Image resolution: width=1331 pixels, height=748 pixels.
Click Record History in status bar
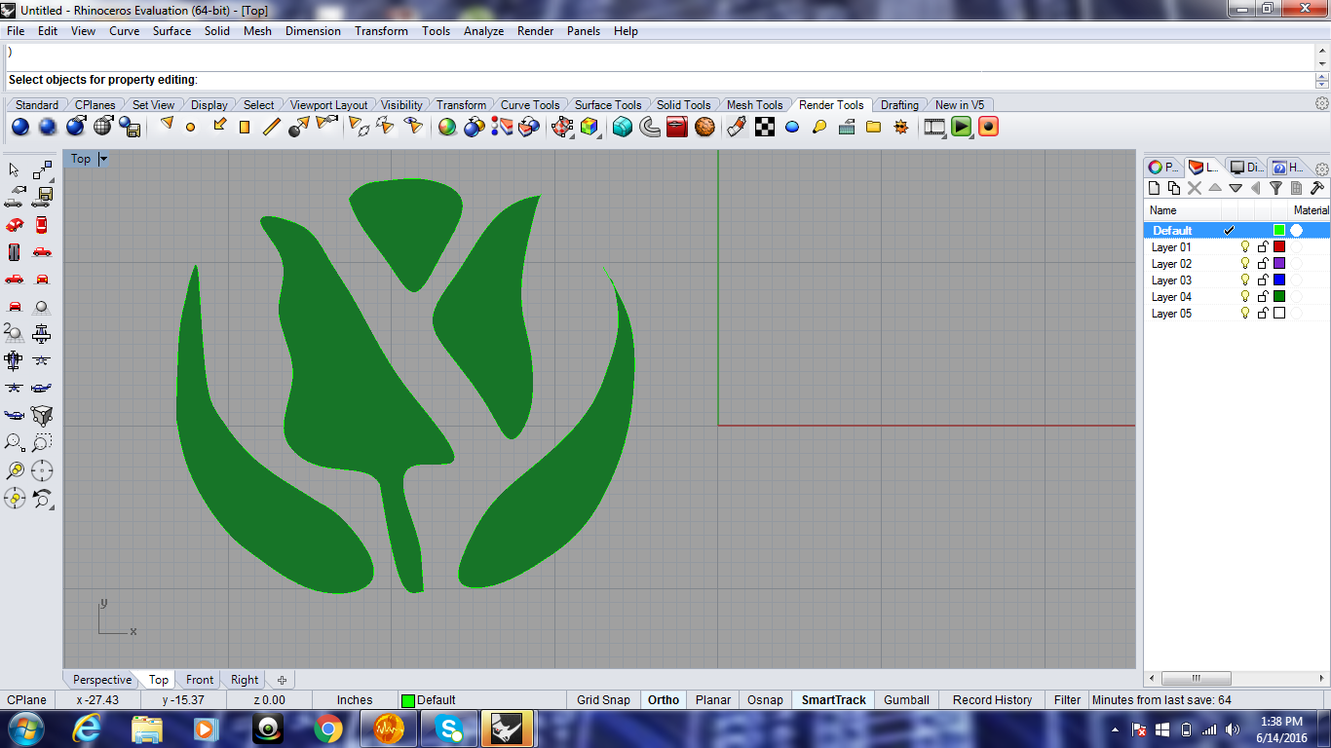click(x=992, y=699)
